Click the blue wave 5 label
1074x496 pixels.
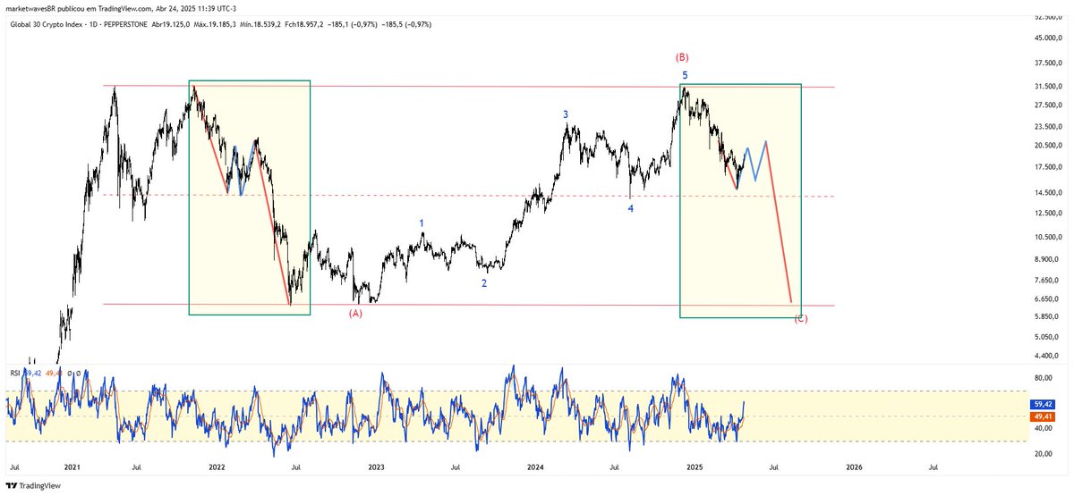[x=685, y=75]
